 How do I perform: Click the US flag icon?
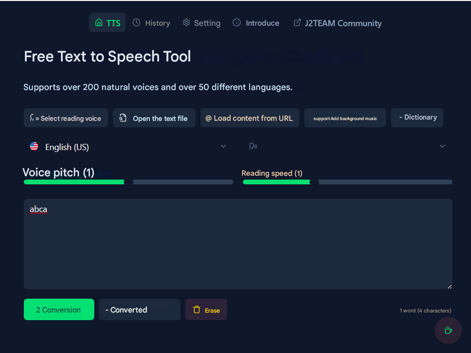coord(34,146)
